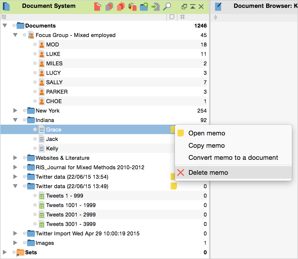Screen dimensions: 298x259
Task: Toggle activation circle for Documents root
Action: [x=14, y=26]
